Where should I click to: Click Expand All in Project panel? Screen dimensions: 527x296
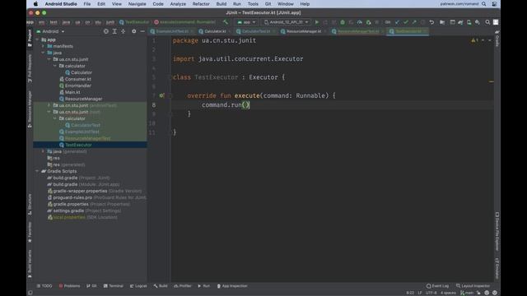pos(114,31)
